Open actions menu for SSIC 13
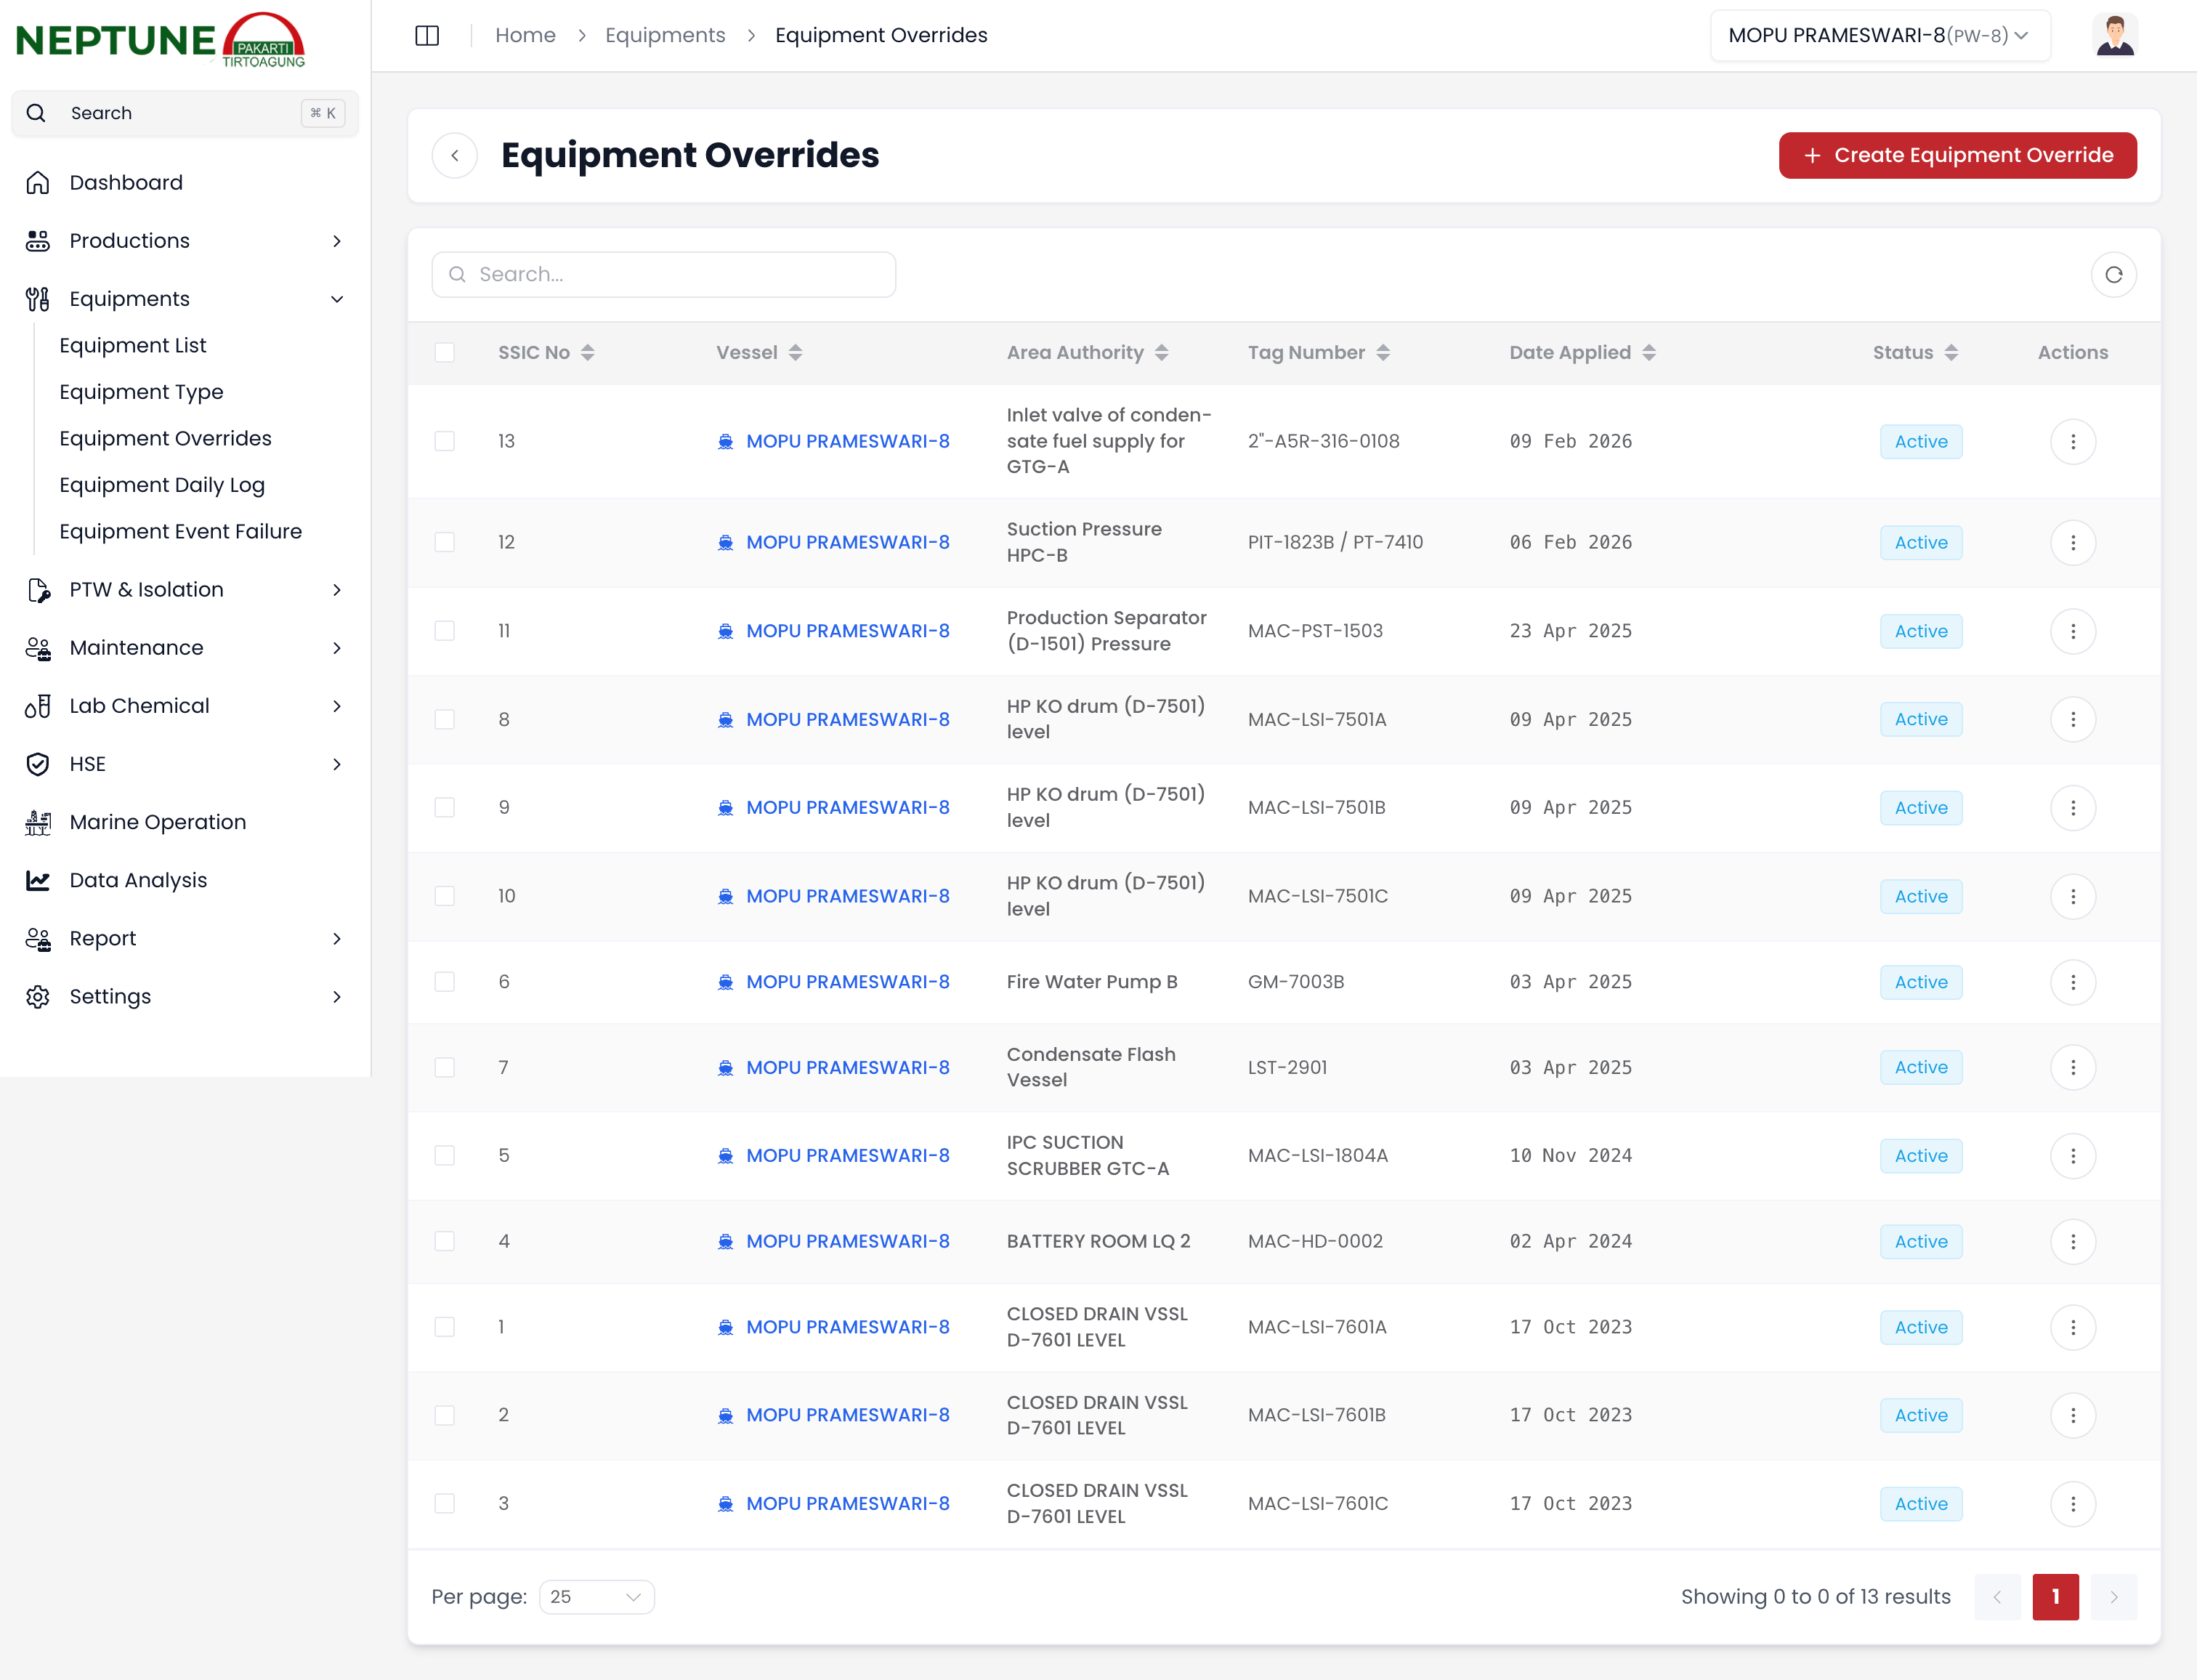Viewport: 2197px width, 1680px height. 2072,441
